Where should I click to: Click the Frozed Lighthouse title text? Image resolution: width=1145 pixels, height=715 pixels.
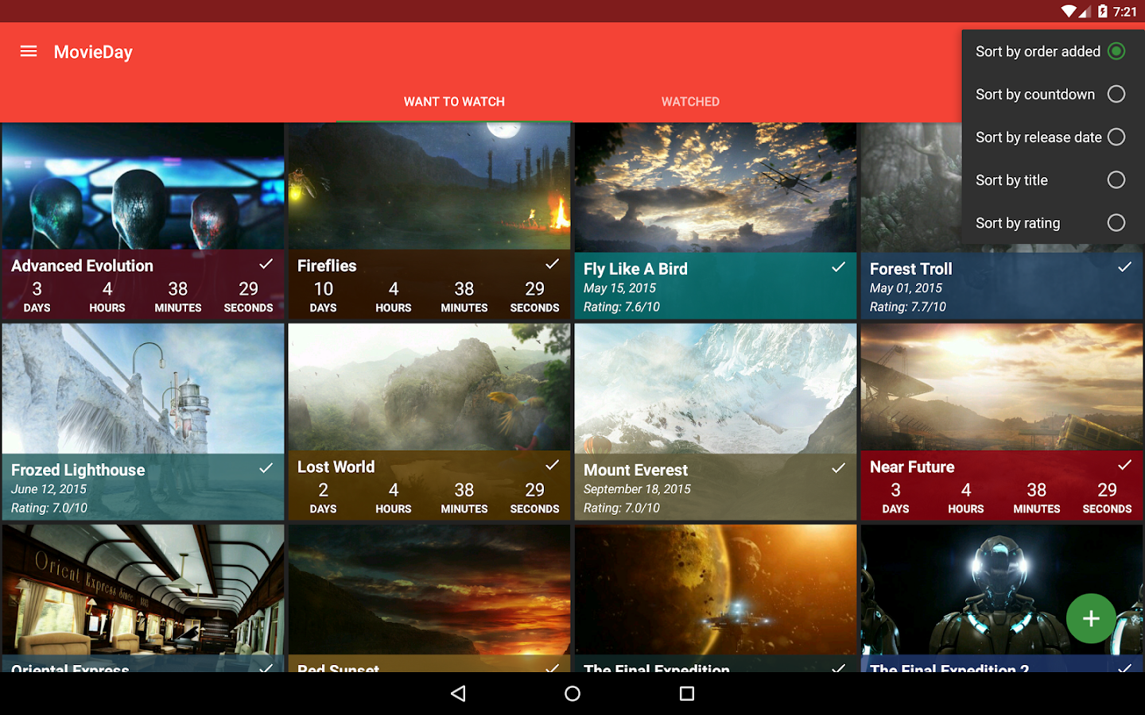(78, 470)
